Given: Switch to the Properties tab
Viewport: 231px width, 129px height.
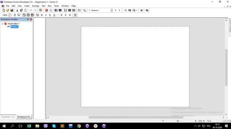Looking at the screenshot, I should click(x=8, y=117).
